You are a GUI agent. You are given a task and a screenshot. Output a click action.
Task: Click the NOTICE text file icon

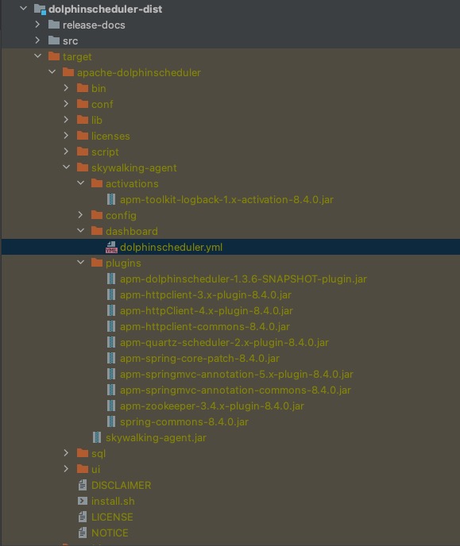(x=83, y=533)
